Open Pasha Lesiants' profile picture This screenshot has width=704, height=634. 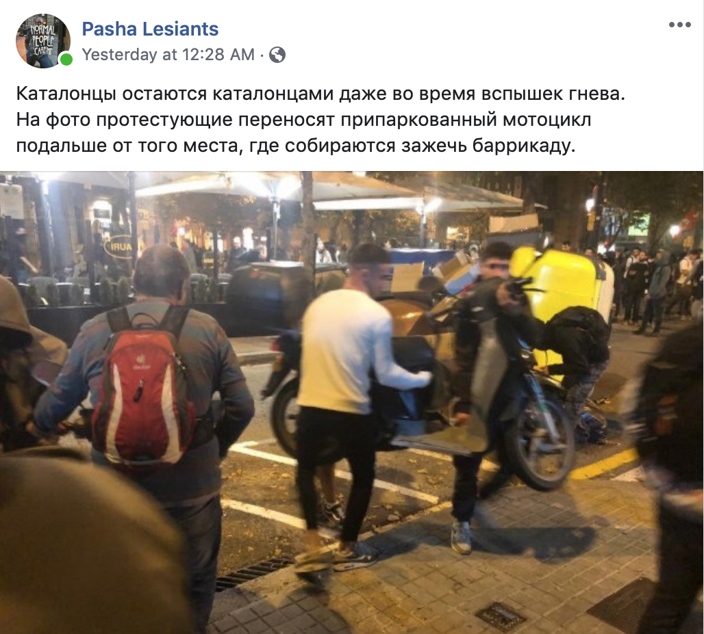43,41
